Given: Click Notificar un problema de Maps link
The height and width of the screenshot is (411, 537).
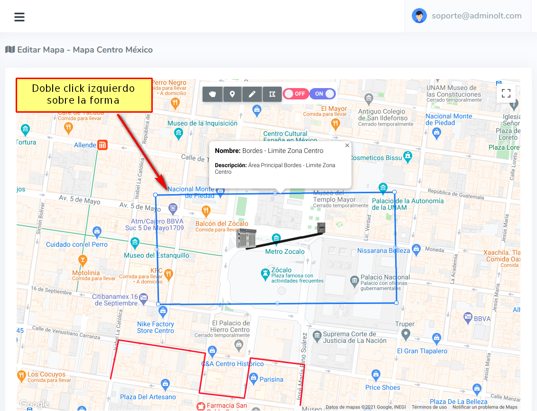Looking at the screenshot, I should coord(485,407).
